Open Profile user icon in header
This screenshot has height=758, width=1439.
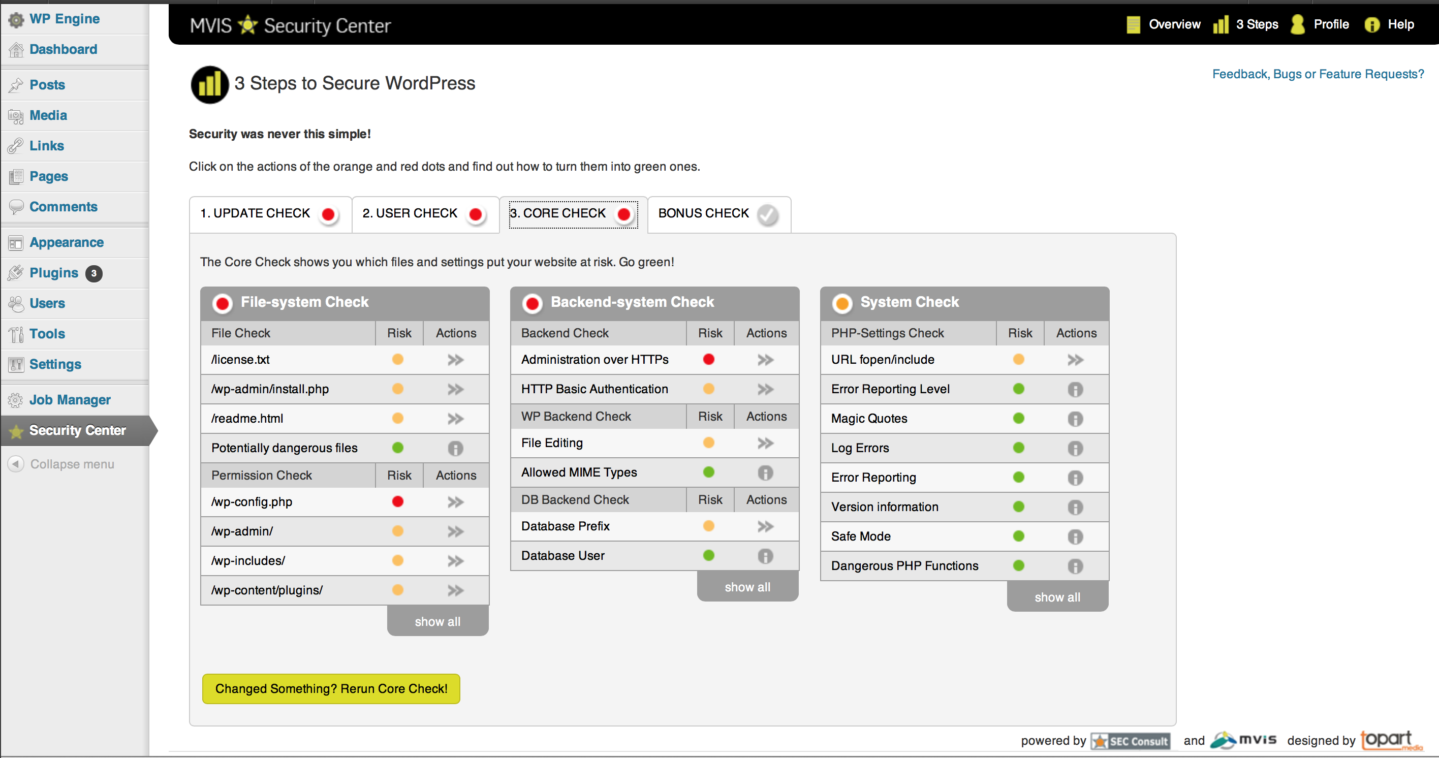pos(1297,24)
